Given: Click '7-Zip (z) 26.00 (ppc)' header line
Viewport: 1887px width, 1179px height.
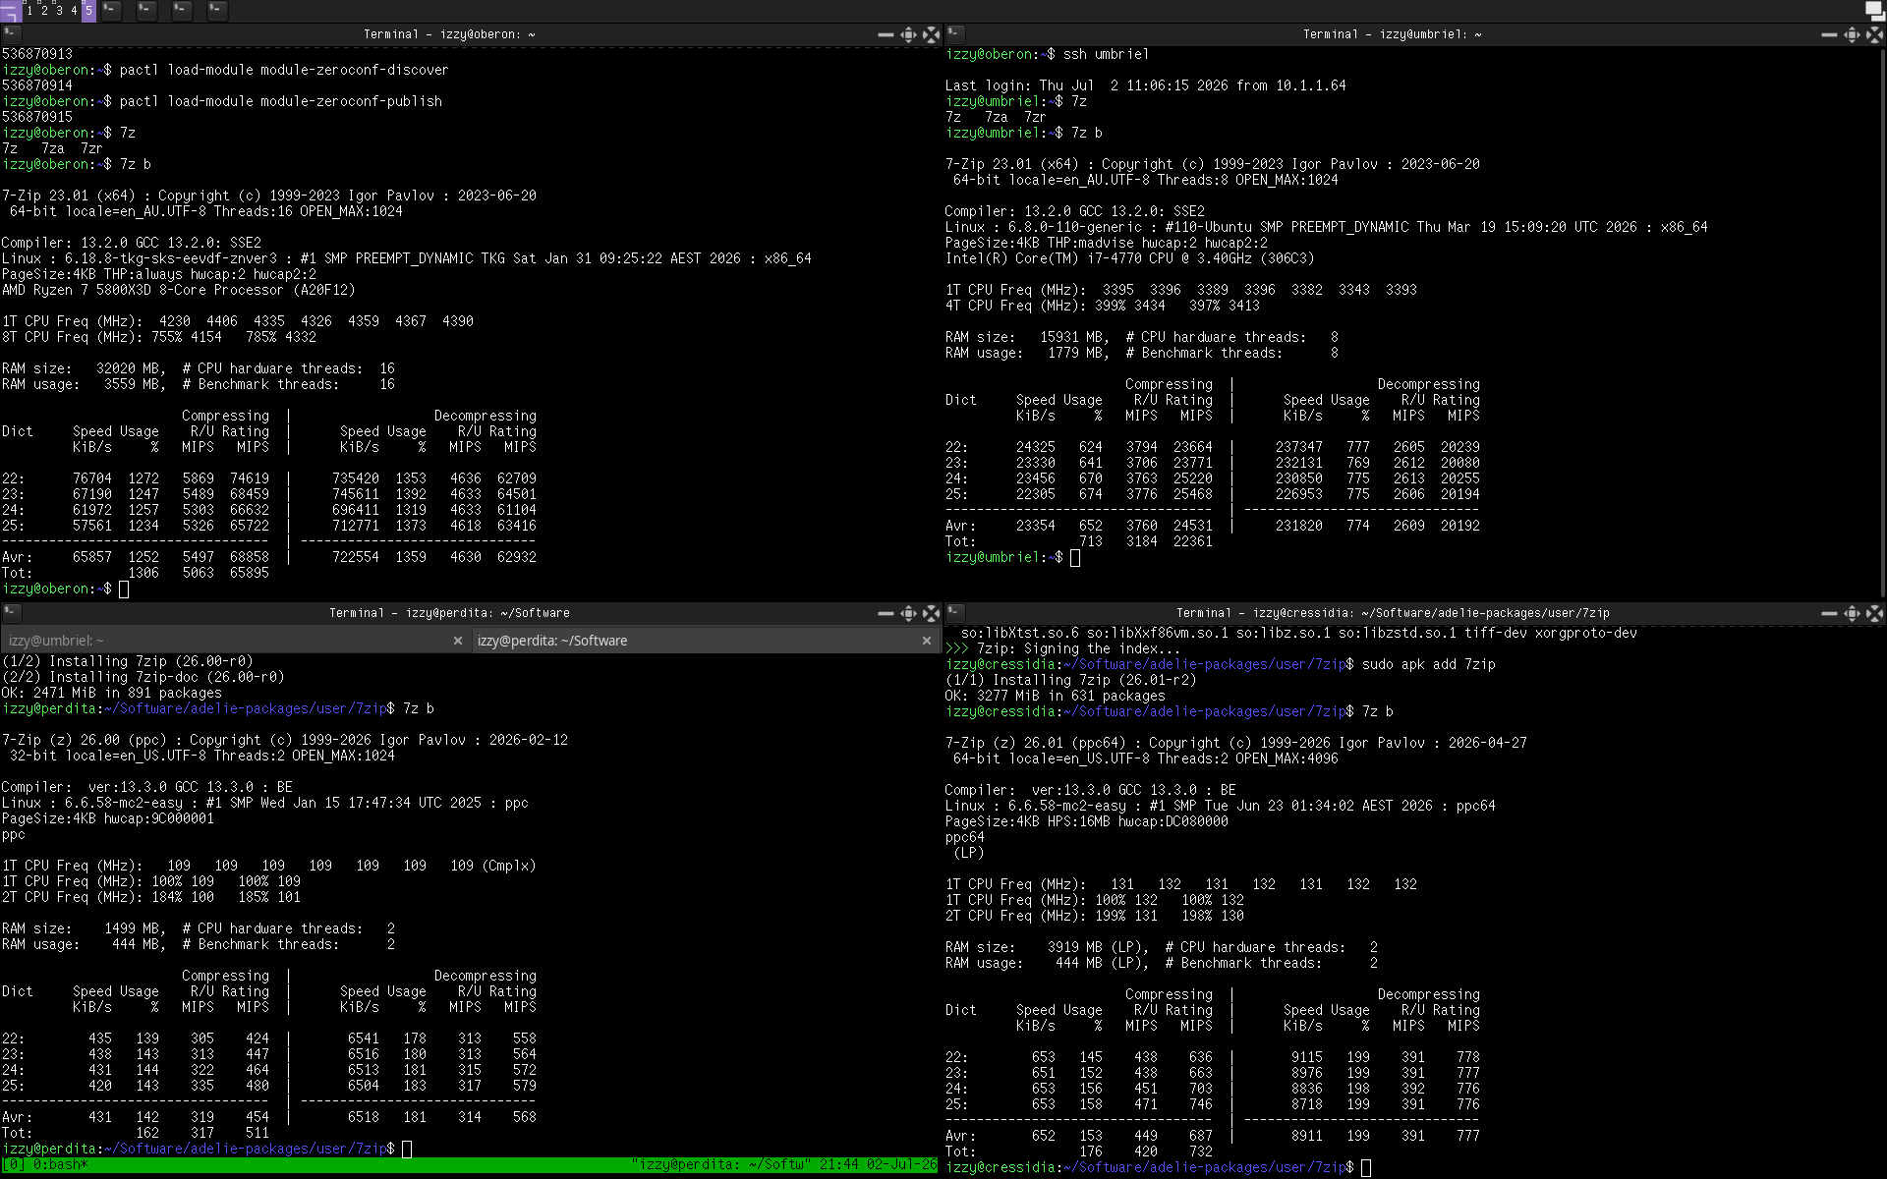Looking at the screenshot, I should pyautogui.click(x=285, y=740).
